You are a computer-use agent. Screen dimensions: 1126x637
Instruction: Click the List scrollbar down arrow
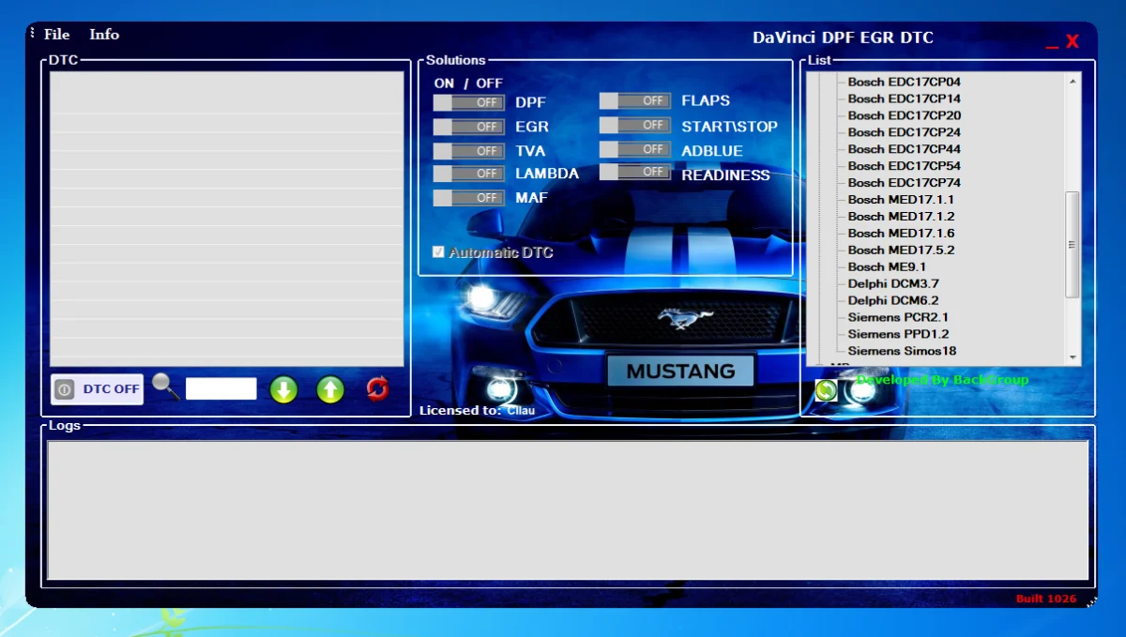(x=1073, y=357)
